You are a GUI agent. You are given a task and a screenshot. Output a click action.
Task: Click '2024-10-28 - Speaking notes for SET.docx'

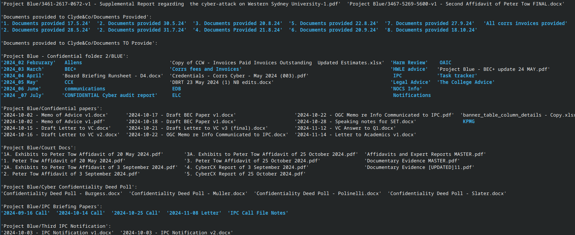(355, 121)
